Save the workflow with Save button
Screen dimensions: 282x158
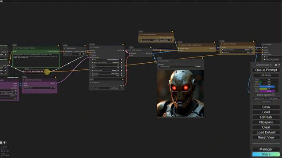coord(266,107)
